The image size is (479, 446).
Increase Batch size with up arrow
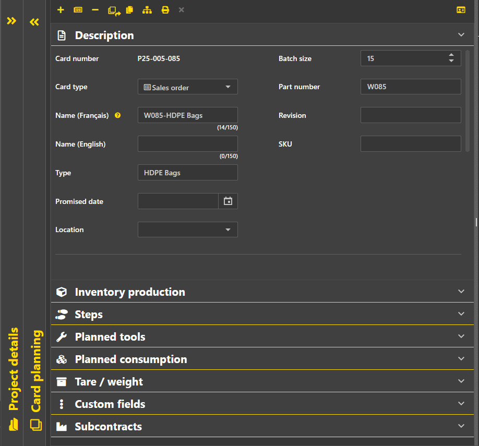point(451,55)
